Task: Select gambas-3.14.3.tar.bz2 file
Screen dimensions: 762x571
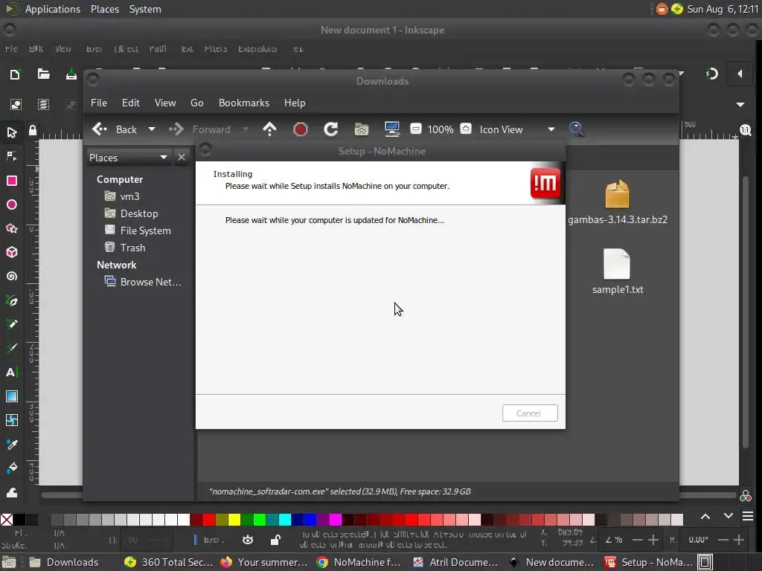Action: coord(617,202)
